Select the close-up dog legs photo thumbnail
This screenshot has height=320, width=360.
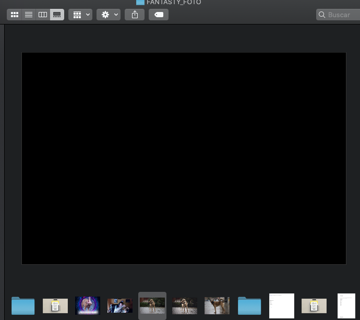(x=217, y=305)
